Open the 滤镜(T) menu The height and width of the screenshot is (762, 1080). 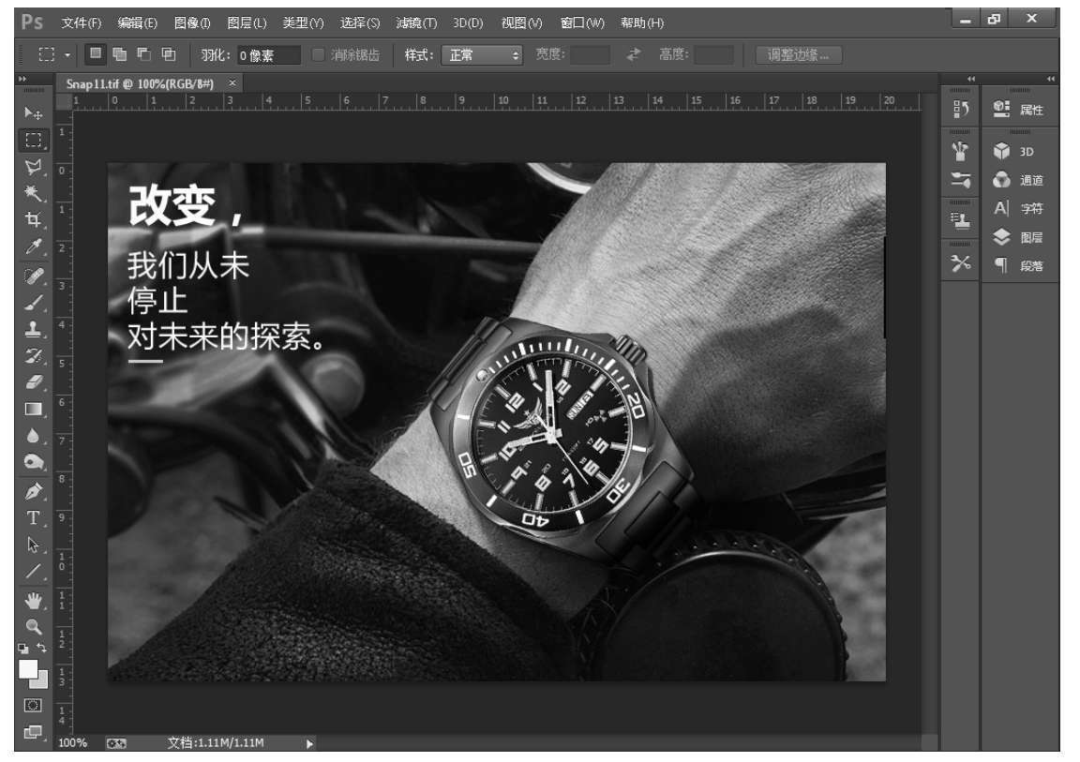415,22
